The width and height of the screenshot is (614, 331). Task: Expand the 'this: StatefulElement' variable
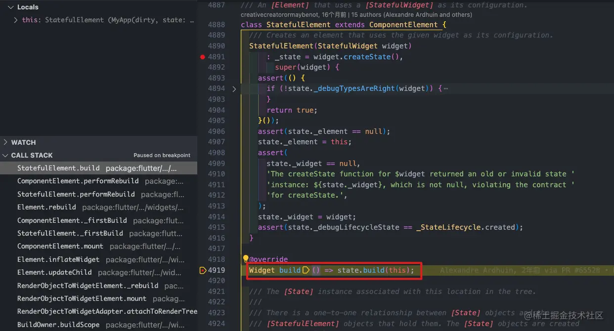pyautogui.click(x=16, y=20)
